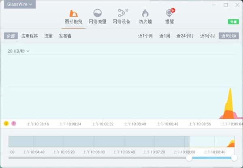Show the 近1周 time range
Image resolution: width=243 pixels, height=168 pixels.
(x=165, y=36)
